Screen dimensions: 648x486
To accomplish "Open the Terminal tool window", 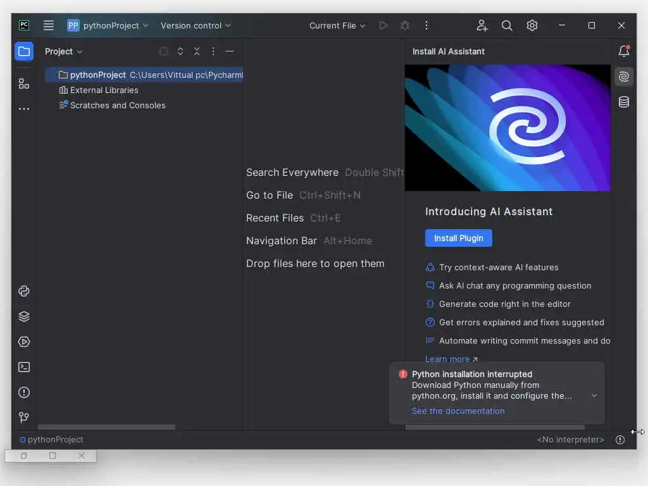I will coord(24,367).
